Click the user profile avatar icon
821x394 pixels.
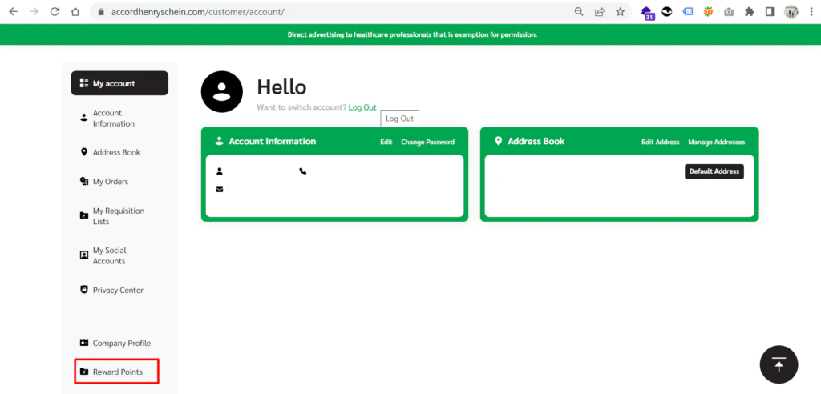[221, 91]
